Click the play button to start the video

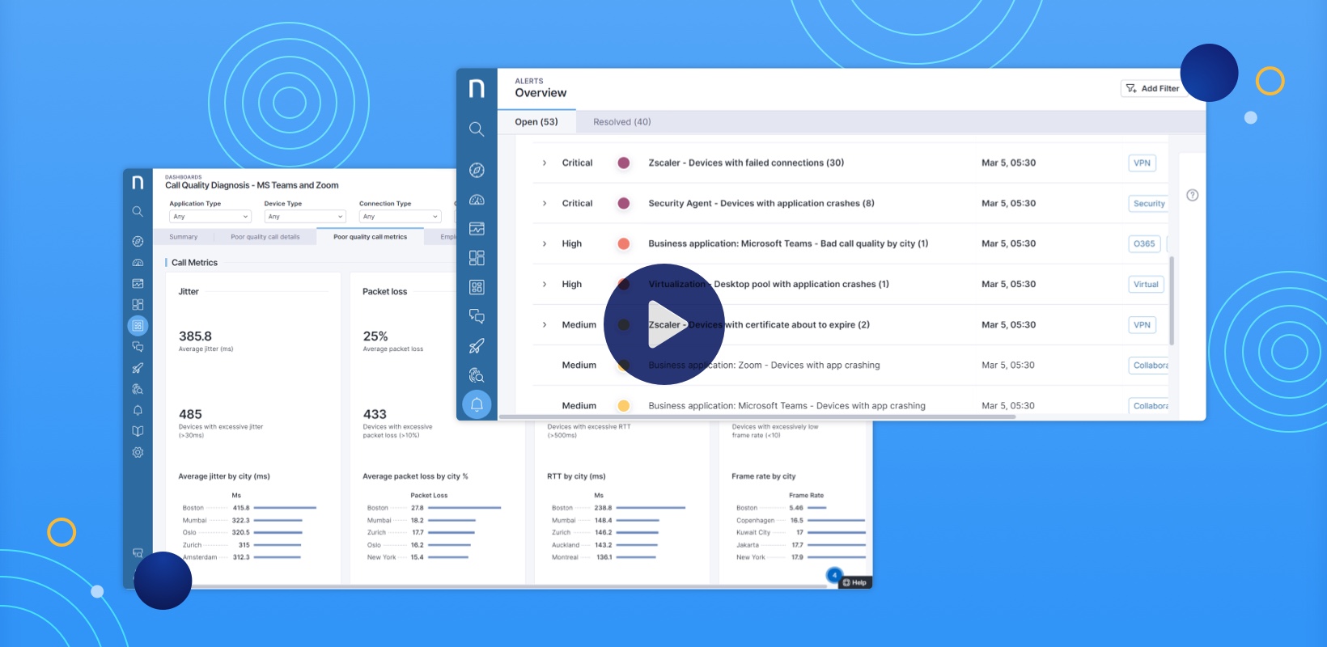point(664,324)
